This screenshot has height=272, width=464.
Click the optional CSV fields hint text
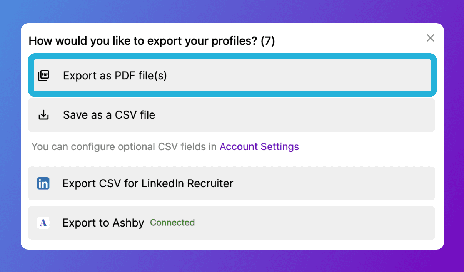tap(124, 146)
